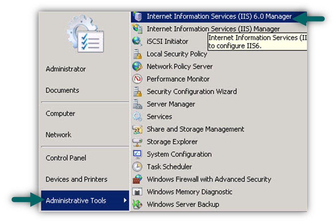This screenshot has width=336, height=224.
Task: Click the Windows Firewall brick wall icon
Action: pyautogui.click(x=137, y=179)
